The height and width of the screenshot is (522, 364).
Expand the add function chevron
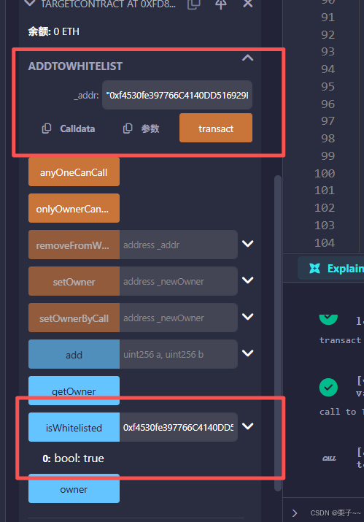248,353
